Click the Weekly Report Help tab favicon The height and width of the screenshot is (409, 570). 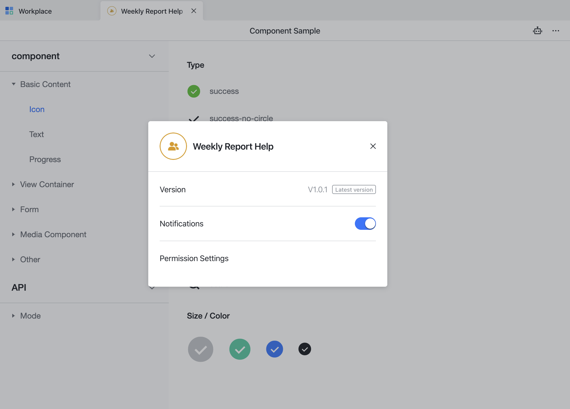(111, 11)
